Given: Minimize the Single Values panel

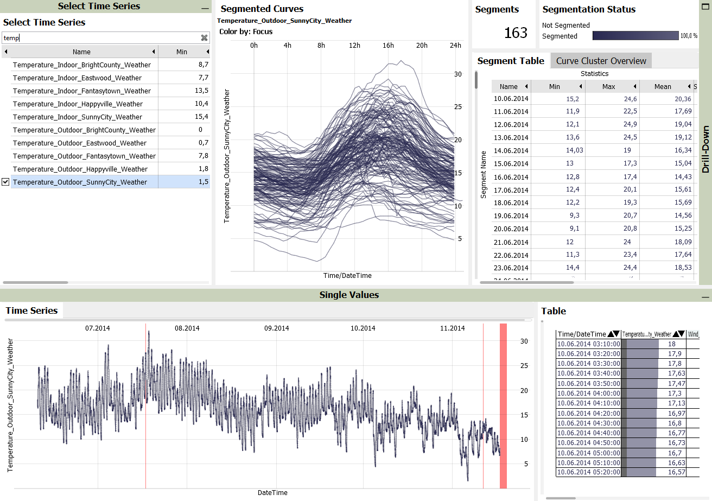Looking at the screenshot, I should tap(705, 297).
